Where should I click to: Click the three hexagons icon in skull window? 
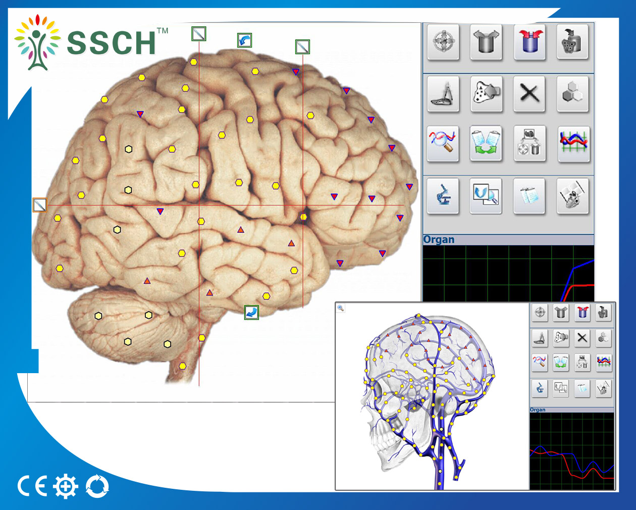click(603, 338)
